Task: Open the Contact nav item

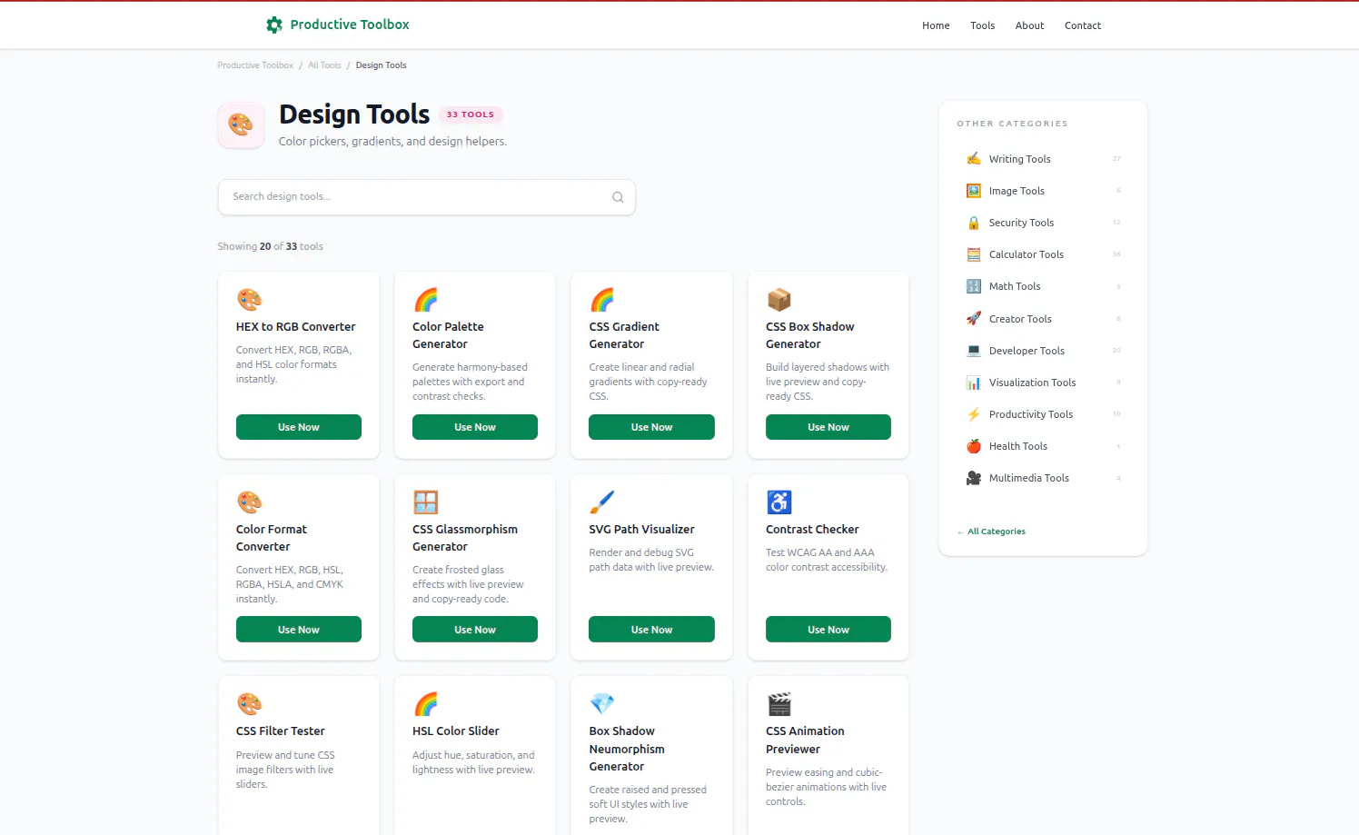Action: coord(1083,25)
